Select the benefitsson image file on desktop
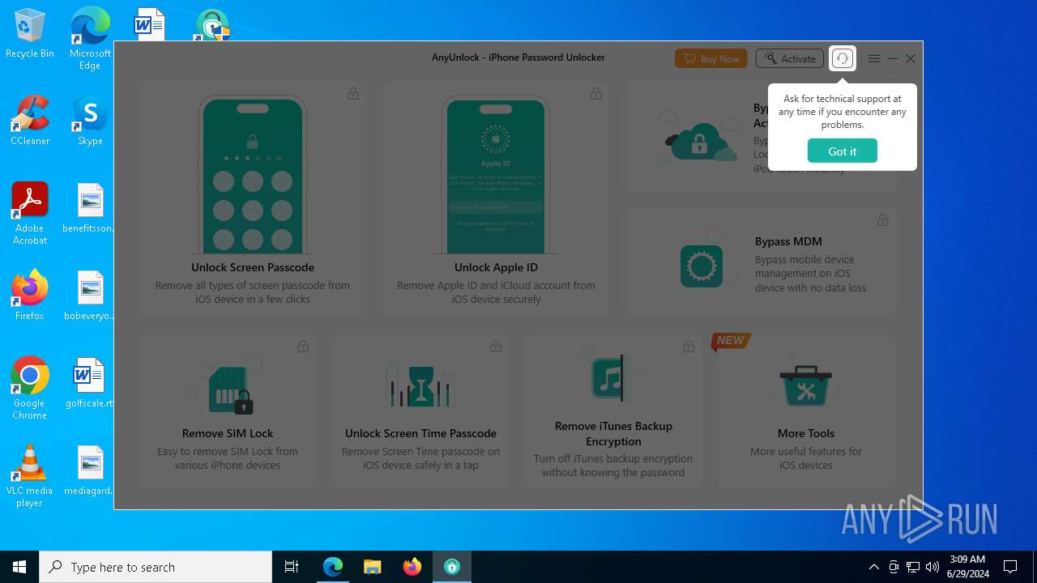The image size is (1037, 583). pyautogui.click(x=90, y=208)
